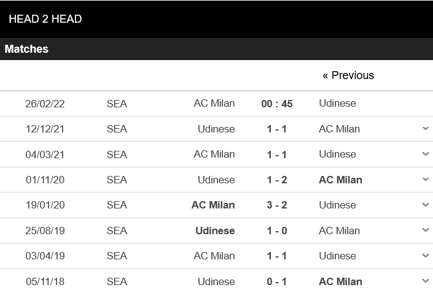
Task: Open the 0 - 1 score on 05/11/18
Action: [x=277, y=281]
